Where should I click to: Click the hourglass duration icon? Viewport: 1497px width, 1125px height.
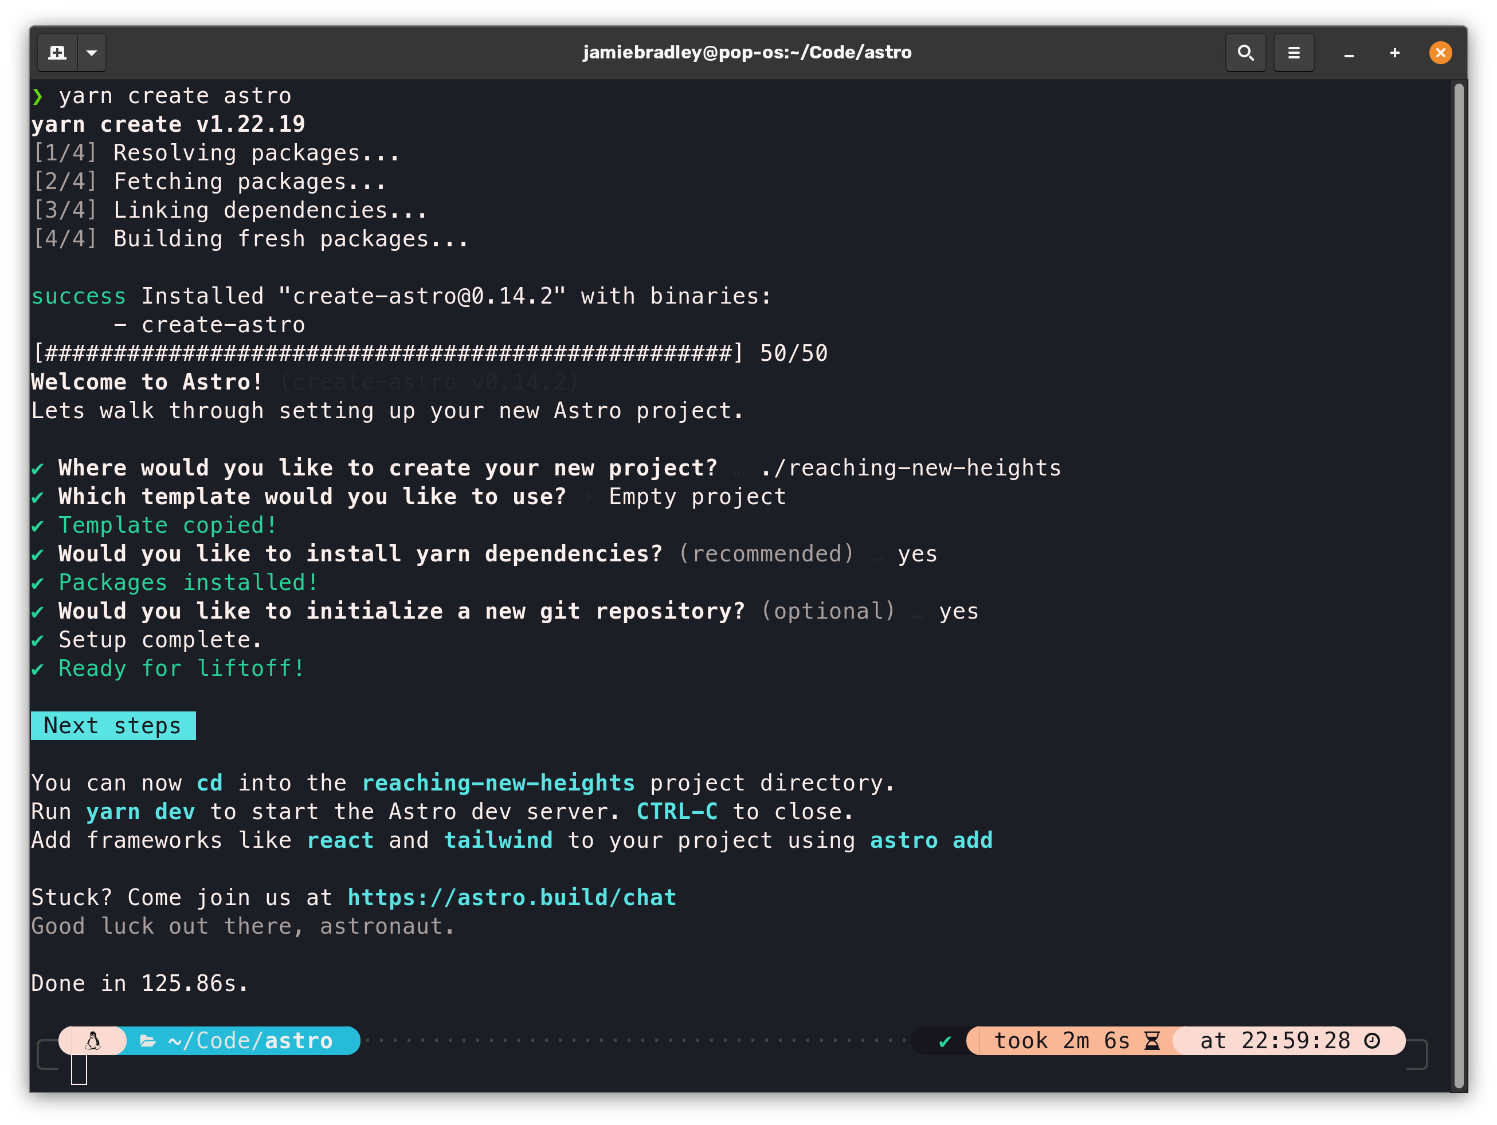(x=1152, y=1040)
